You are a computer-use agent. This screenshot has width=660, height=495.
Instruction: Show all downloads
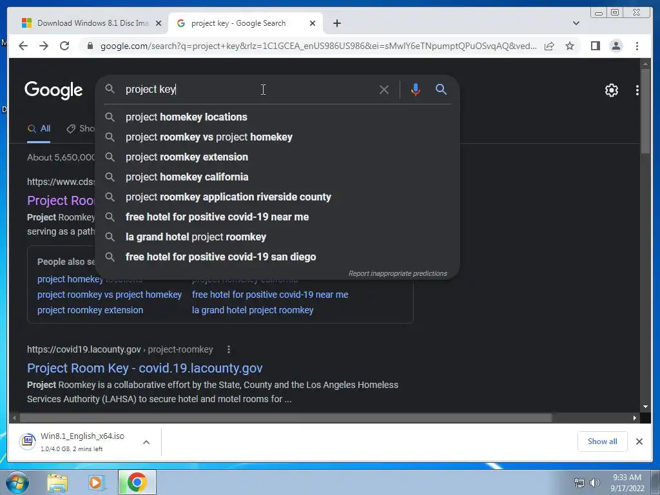pos(603,442)
